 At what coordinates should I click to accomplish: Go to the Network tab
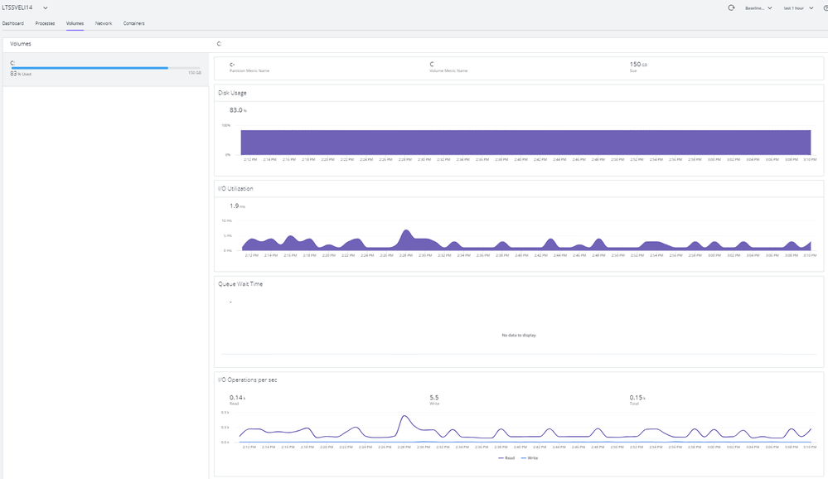coord(104,23)
